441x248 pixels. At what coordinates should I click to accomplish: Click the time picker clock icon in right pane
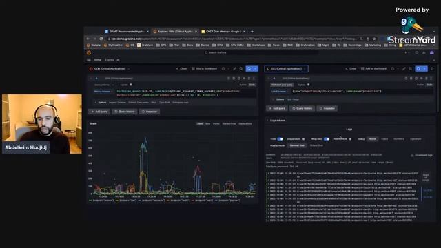pyautogui.click(x=393, y=69)
